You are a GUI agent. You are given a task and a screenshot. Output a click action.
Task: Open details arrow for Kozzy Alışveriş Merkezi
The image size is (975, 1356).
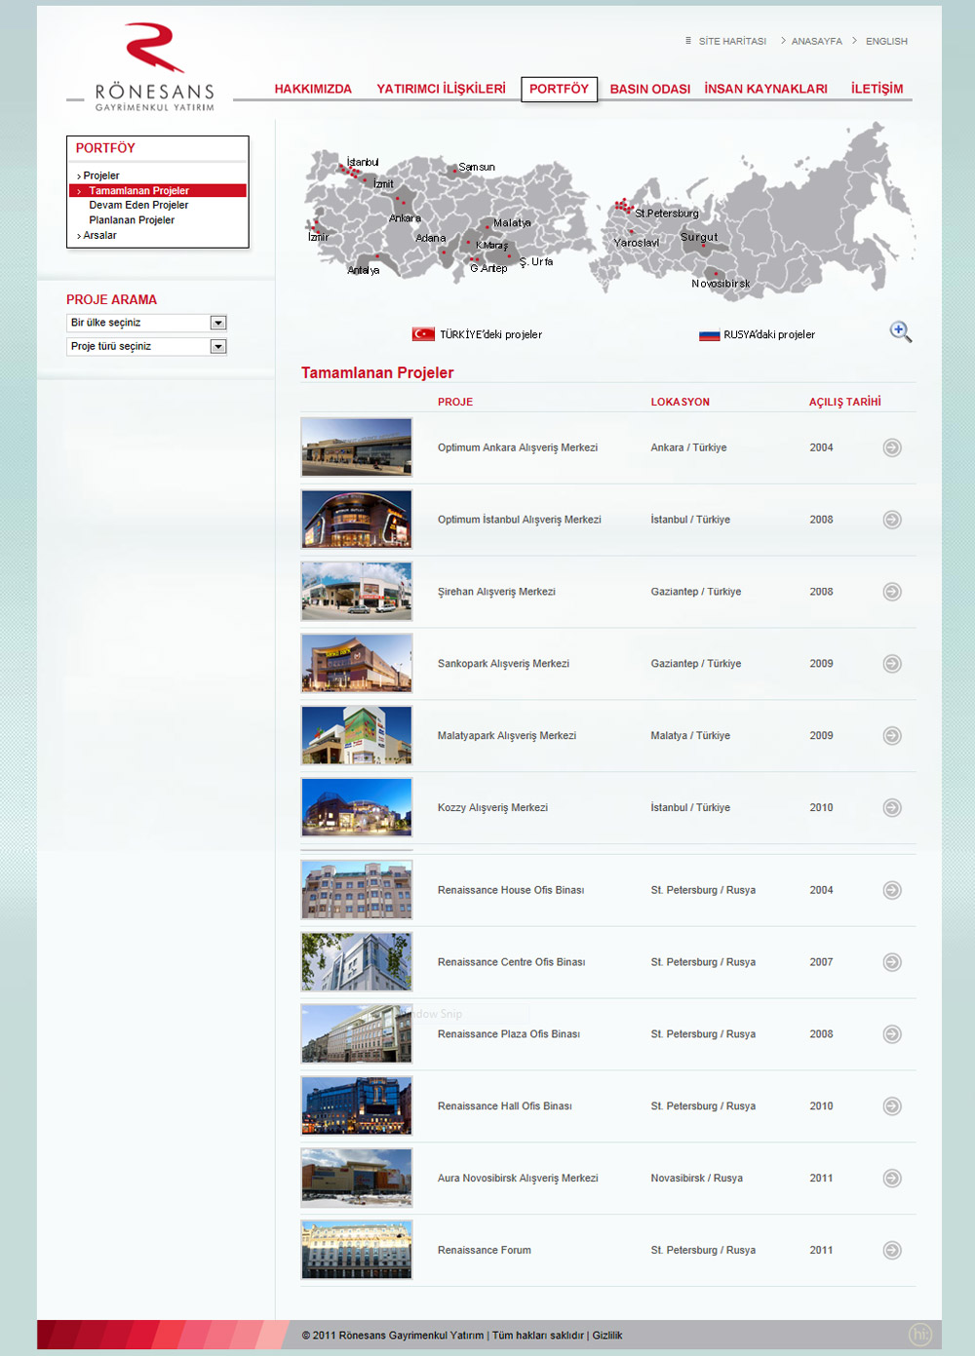892,807
